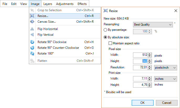Open the Resampling dropdown
This screenshot has height=108, width=180.
click(x=153, y=25)
